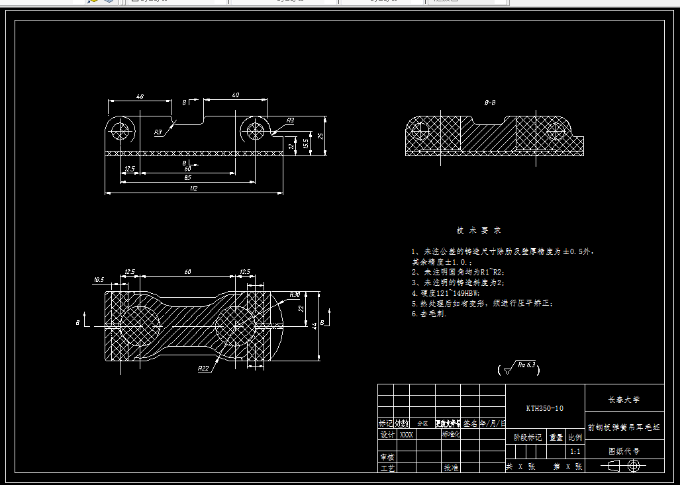Pick the 10.5 dimension text
This screenshot has height=485, width=680.
(x=99, y=280)
